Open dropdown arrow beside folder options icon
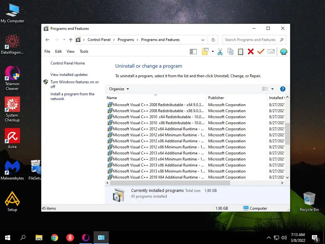 [213, 51]
